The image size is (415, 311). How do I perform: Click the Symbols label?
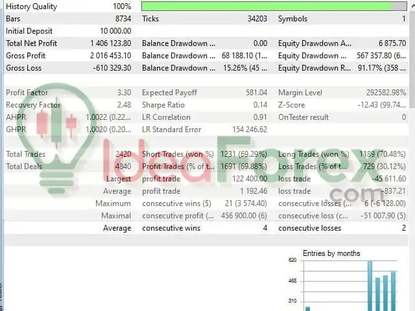coord(292,19)
